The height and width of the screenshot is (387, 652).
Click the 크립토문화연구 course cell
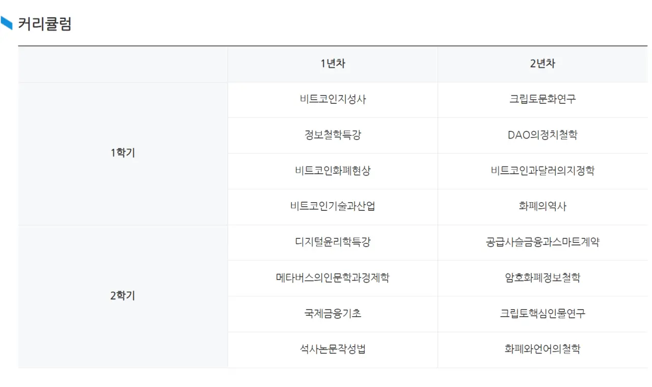pos(542,99)
